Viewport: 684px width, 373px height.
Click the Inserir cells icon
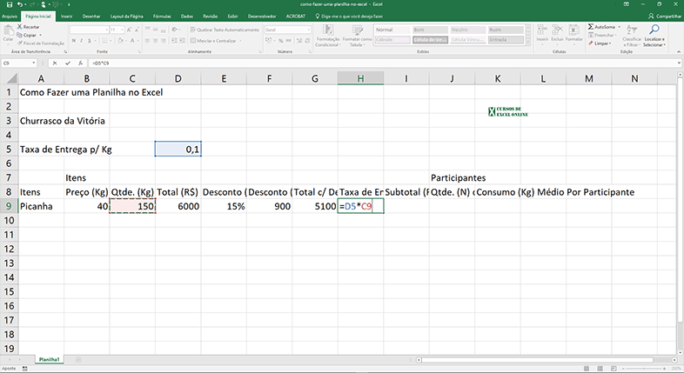(x=542, y=30)
